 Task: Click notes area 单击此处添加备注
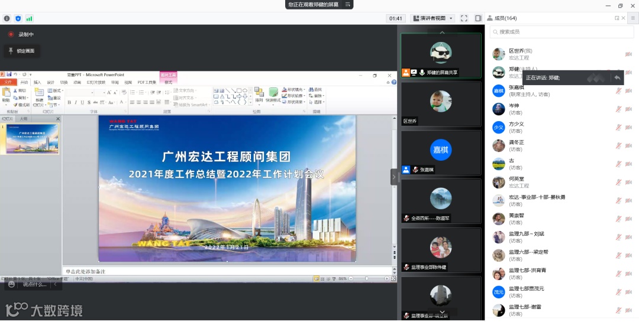pos(227,271)
